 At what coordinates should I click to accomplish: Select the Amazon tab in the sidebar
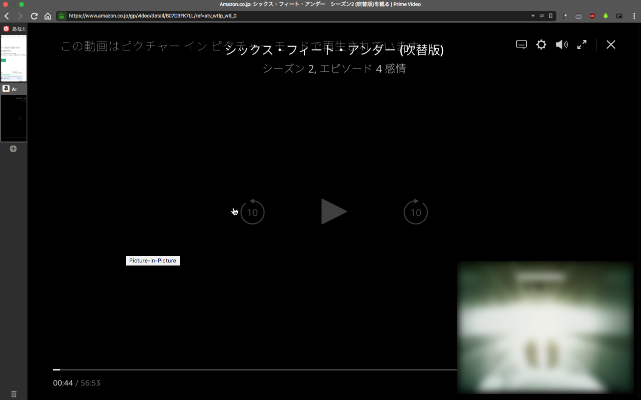click(14, 89)
